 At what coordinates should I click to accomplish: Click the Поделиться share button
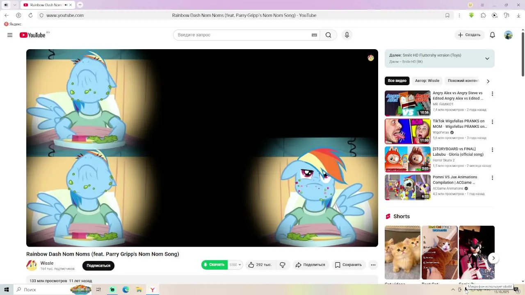click(310, 265)
